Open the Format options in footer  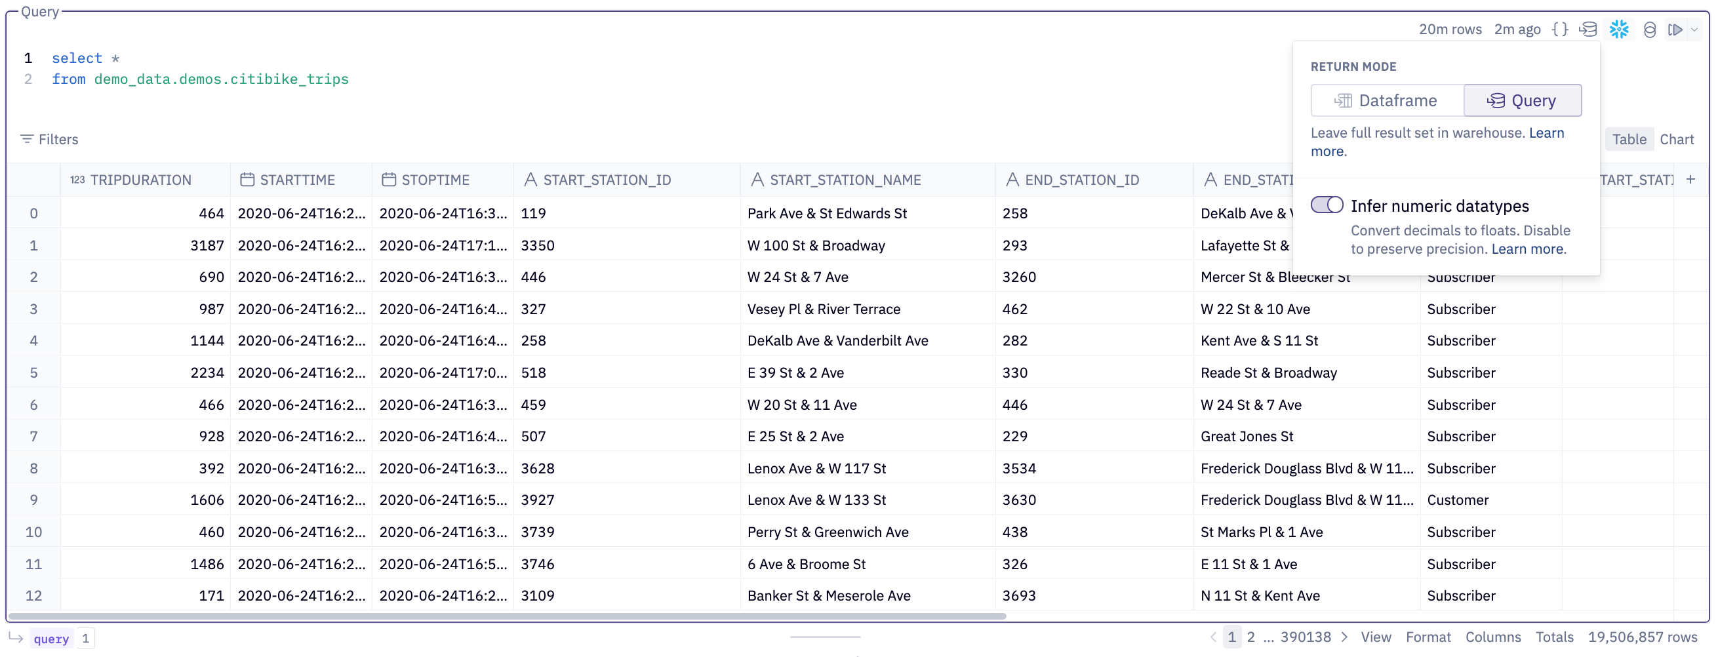(x=1428, y=637)
